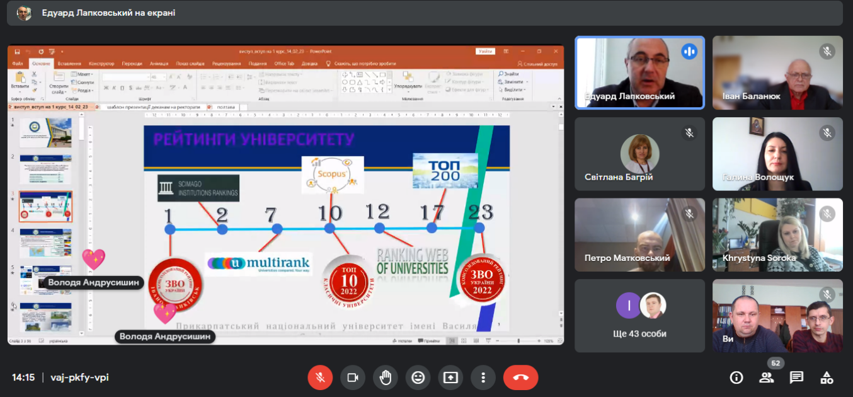The height and width of the screenshot is (397, 853).
Task: Open meeting details info icon
Action: (736, 377)
